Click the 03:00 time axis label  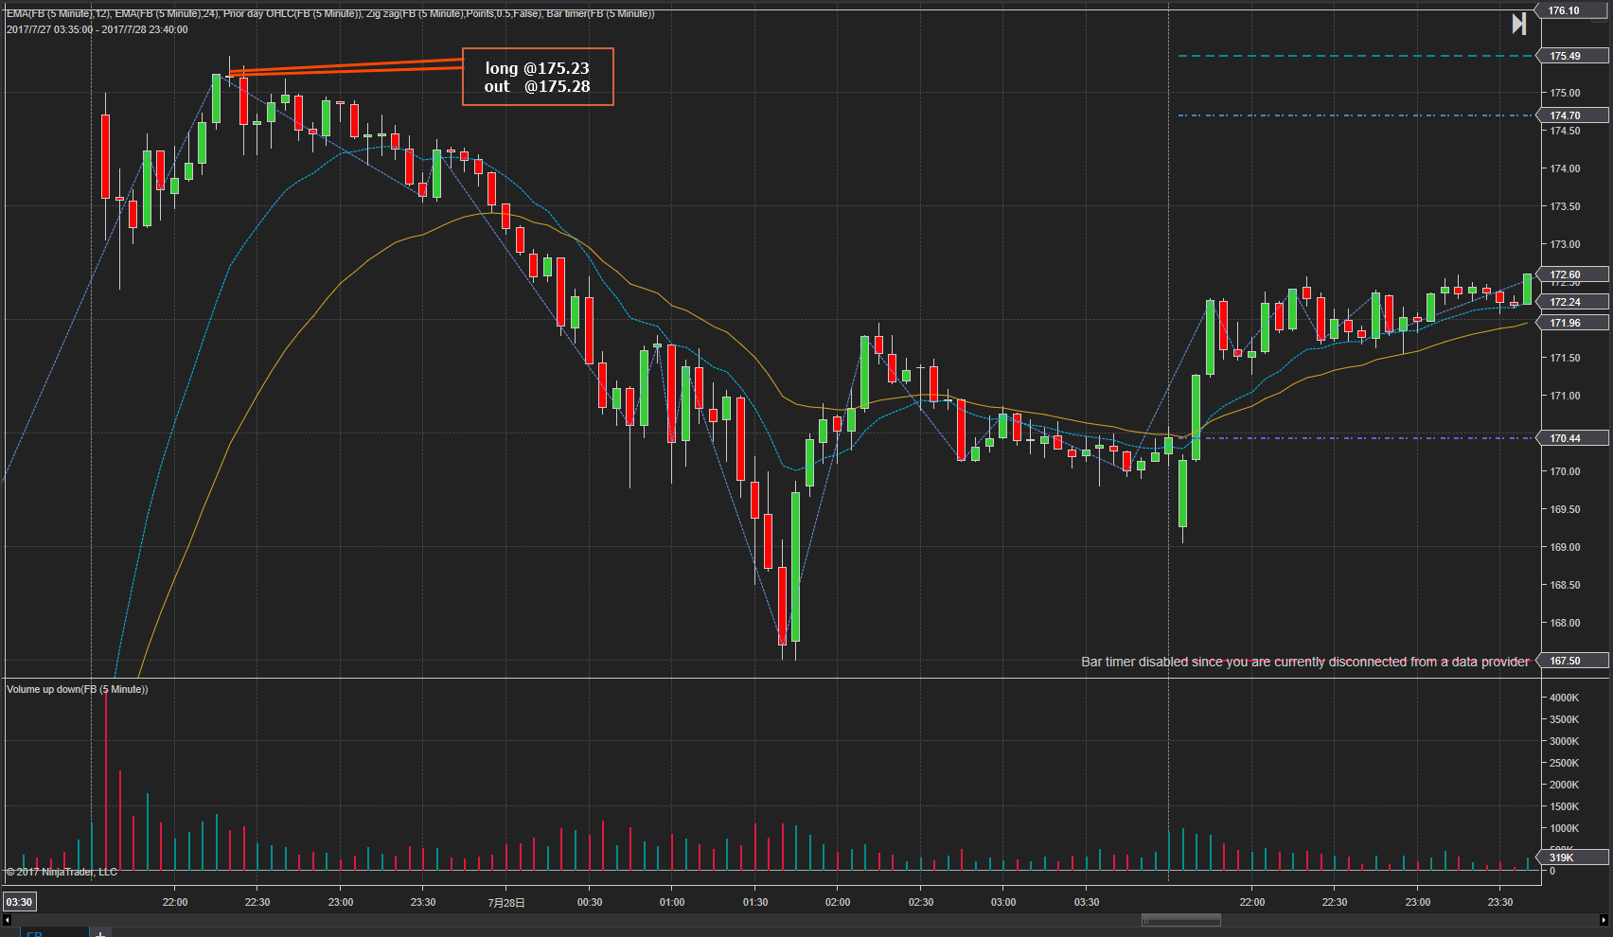[x=1003, y=902]
